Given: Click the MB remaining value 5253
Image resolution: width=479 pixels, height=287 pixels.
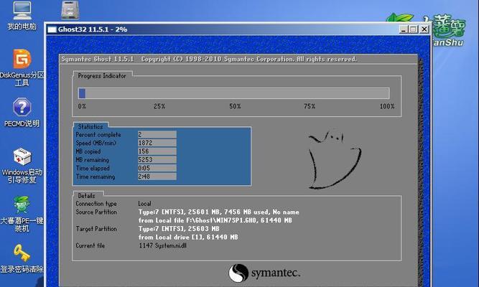Looking at the screenshot, I should pos(157,160).
